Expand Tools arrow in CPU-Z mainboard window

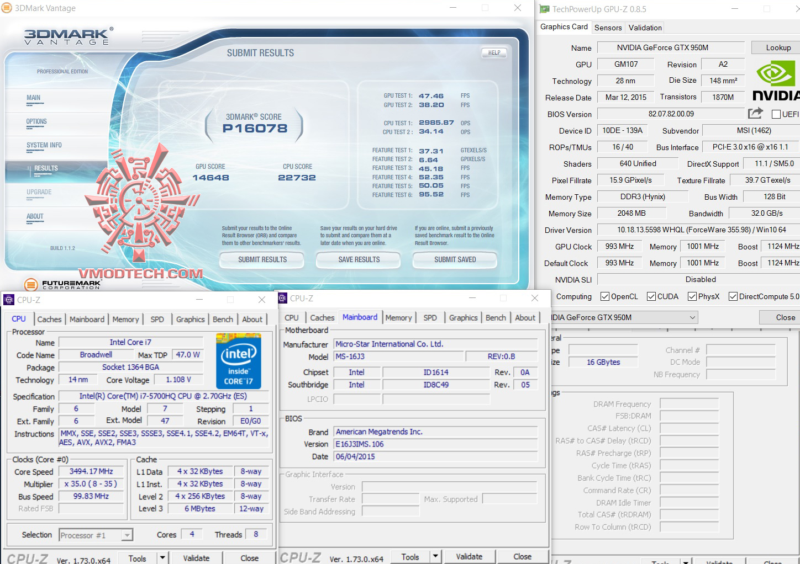(x=435, y=557)
